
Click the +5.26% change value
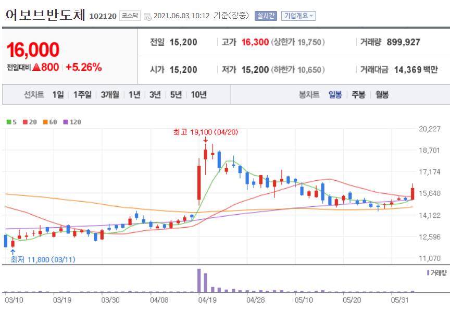[84, 67]
